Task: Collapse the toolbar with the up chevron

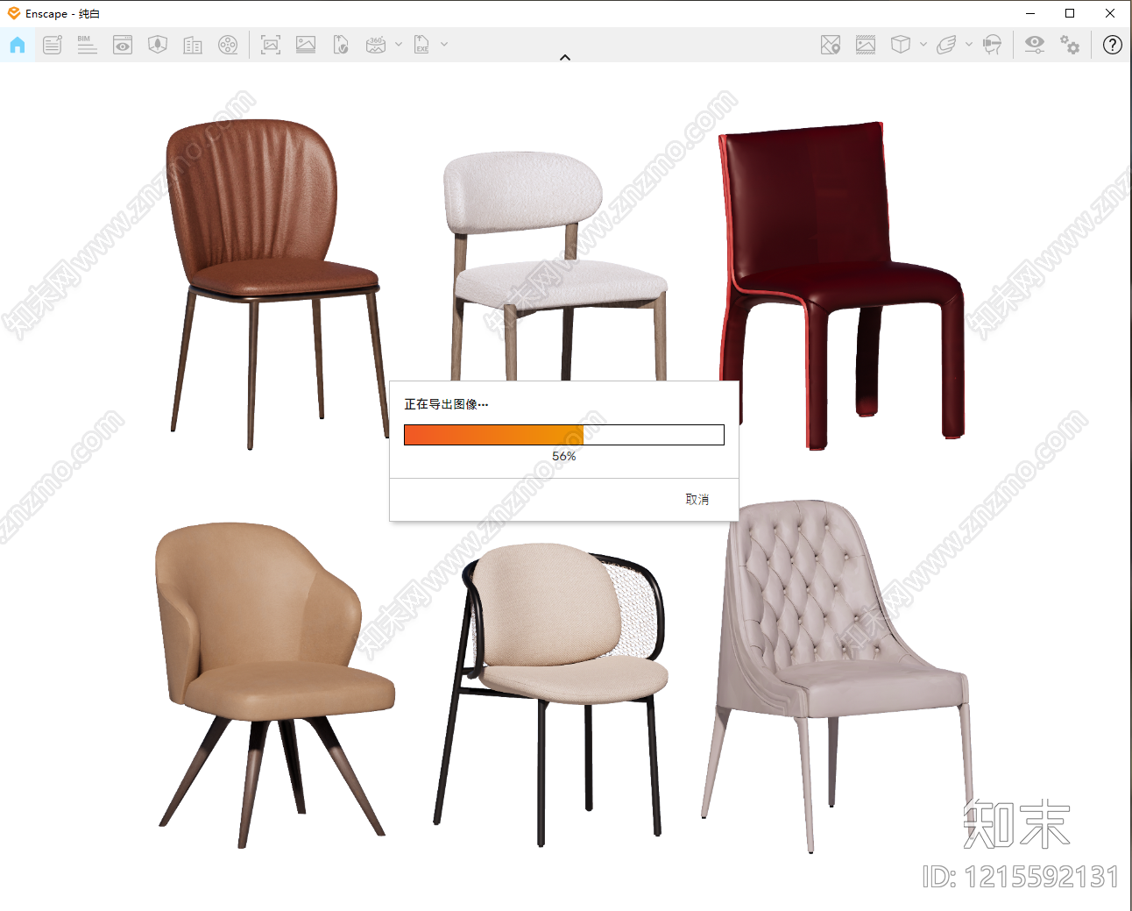Action: 565,58
